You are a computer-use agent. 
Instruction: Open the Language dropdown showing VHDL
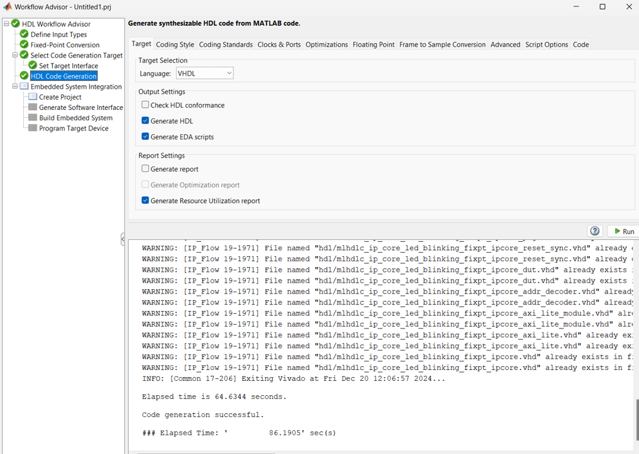pyautogui.click(x=204, y=73)
